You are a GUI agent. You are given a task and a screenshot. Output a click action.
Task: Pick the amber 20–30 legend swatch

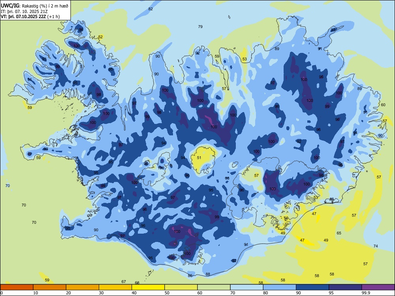83,287
